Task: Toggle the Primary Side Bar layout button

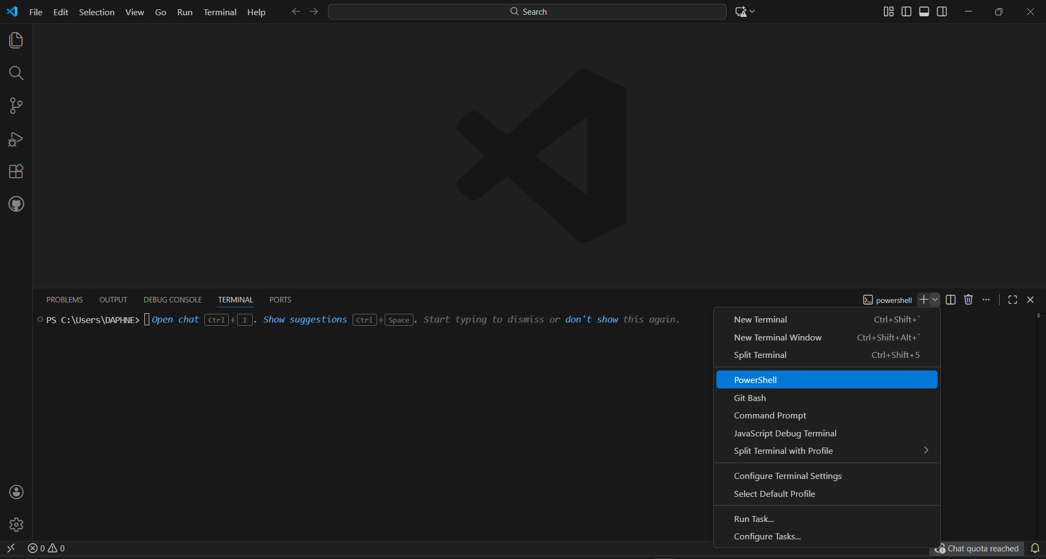Action: click(x=907, y=11)
